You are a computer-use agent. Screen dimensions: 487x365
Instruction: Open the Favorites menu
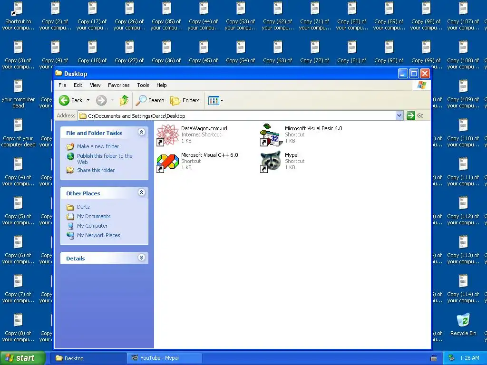click(118, 85)
